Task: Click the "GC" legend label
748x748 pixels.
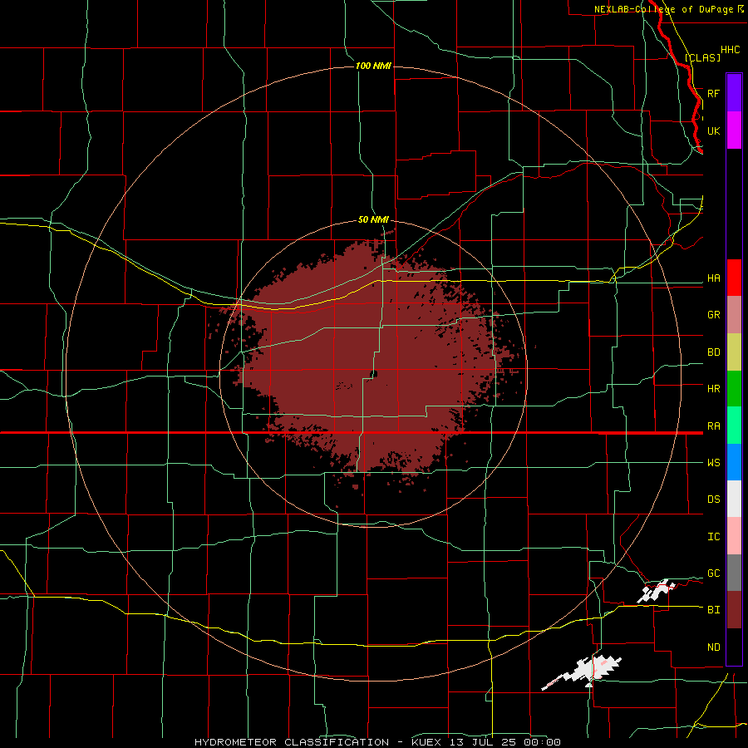Action: coord(713,573)
